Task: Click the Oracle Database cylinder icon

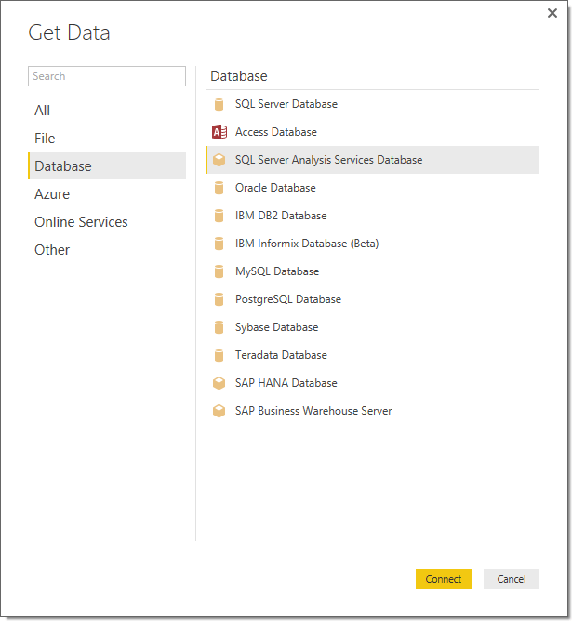Action: (219, 188)
